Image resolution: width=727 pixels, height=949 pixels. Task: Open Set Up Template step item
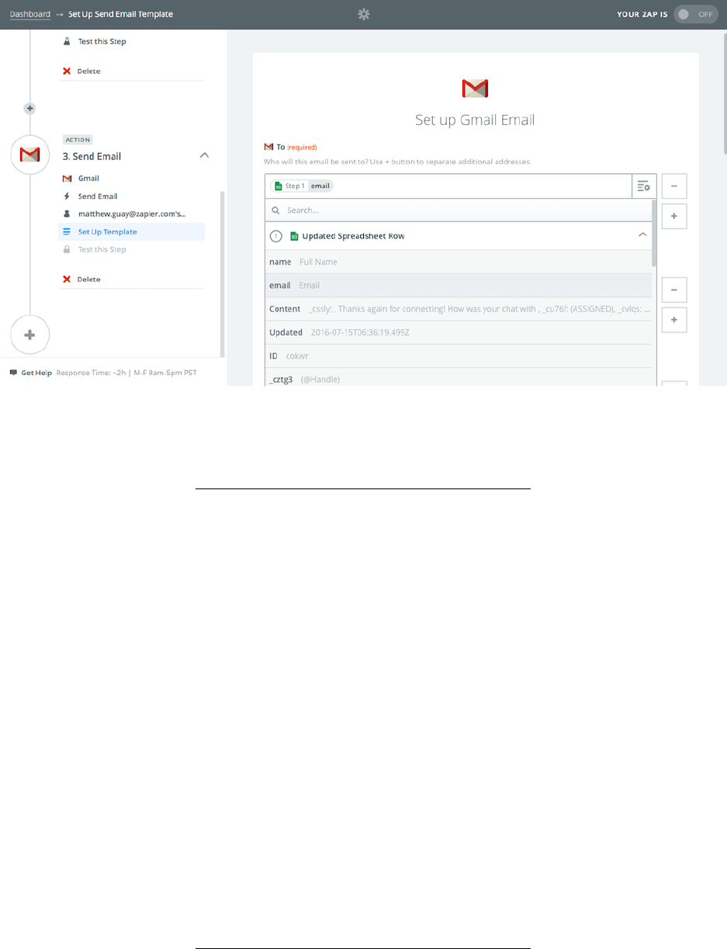tap(131, 231)
